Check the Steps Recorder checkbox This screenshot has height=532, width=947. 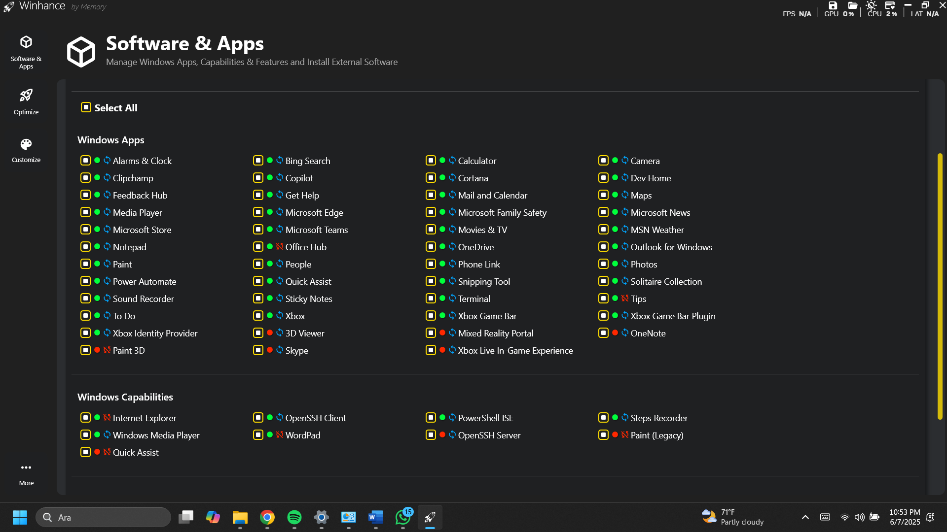click(x=603, y=418)
